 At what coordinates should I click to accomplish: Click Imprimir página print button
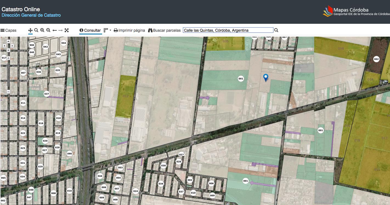pyautogui.click(x=129, y=30)
